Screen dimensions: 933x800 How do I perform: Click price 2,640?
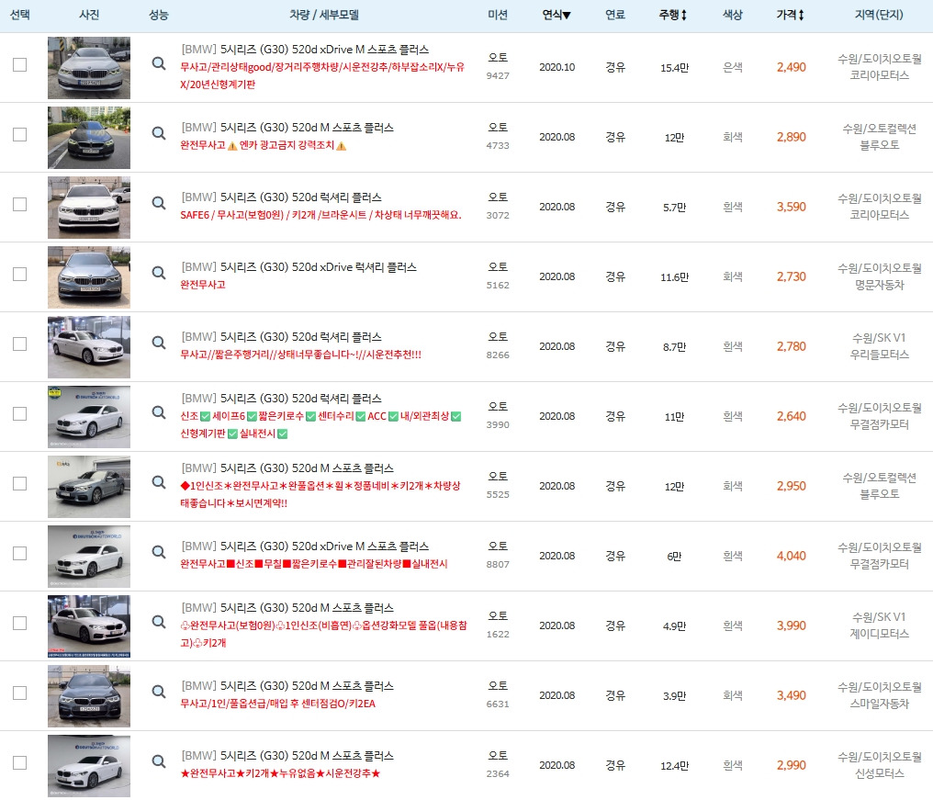(791, 416)
